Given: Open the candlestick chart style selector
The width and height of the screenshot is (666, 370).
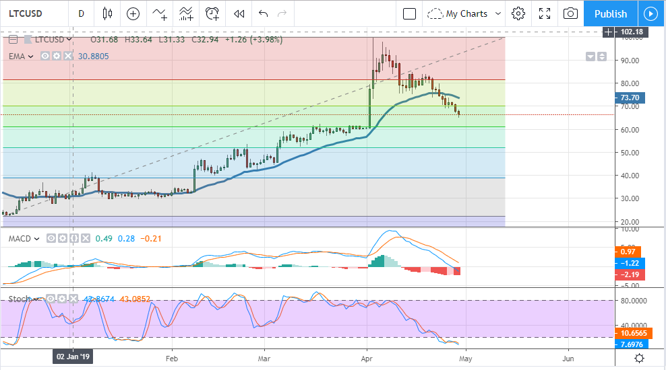Looking at the screenshot, I should tap(107, 13).
